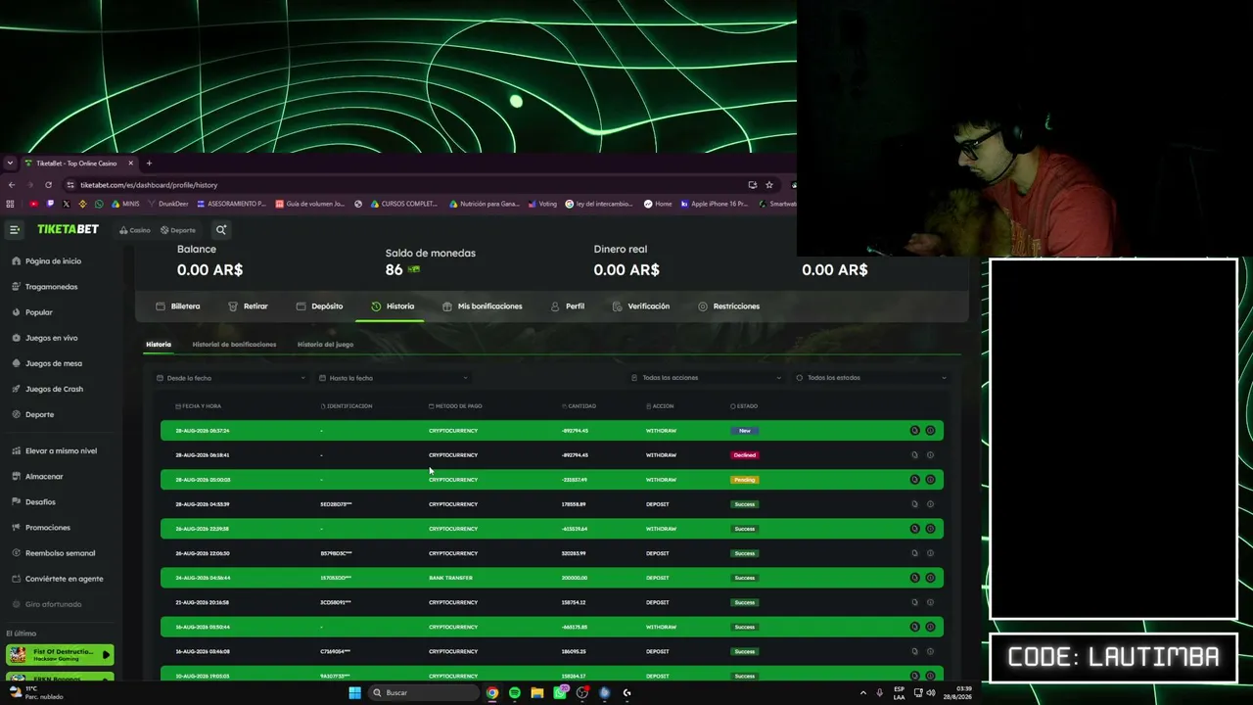Click the Declined status badge

744,455
